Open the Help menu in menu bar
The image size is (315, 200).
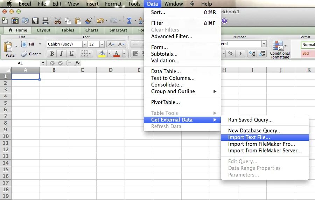(x=206, y=4)
